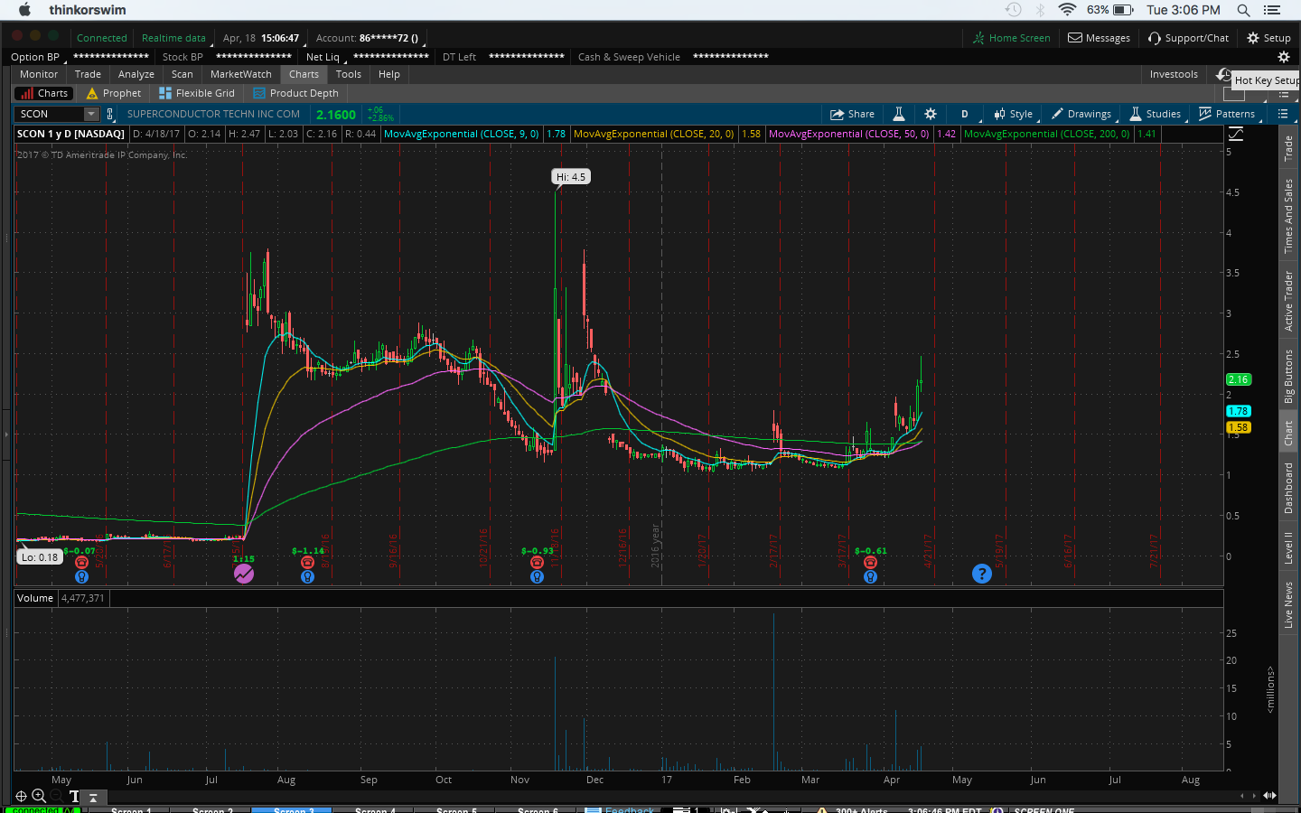Open the Edit Studies flask icon
The width and height of the screenshot is (1301, 813).
pyautogui.click(x=899, y=114)
